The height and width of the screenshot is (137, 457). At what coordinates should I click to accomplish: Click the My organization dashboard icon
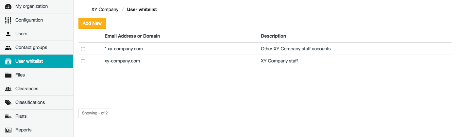click(8, 6)
